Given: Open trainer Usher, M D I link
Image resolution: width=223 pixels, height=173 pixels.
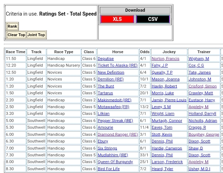Looking at the screenshot, I should (x=199, y=169).
